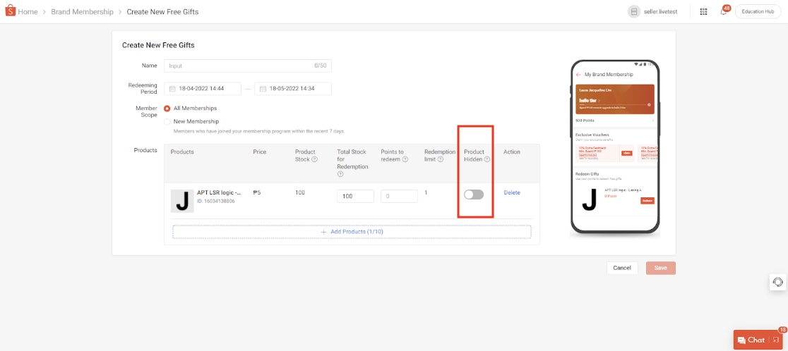Click help icon under Total Stock for Redemption
This screenshot has height=351, width=788.
point(340,174)
